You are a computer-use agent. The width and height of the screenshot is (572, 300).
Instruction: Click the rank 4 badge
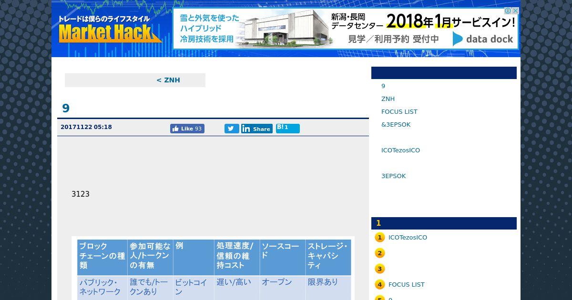[379, 285]
